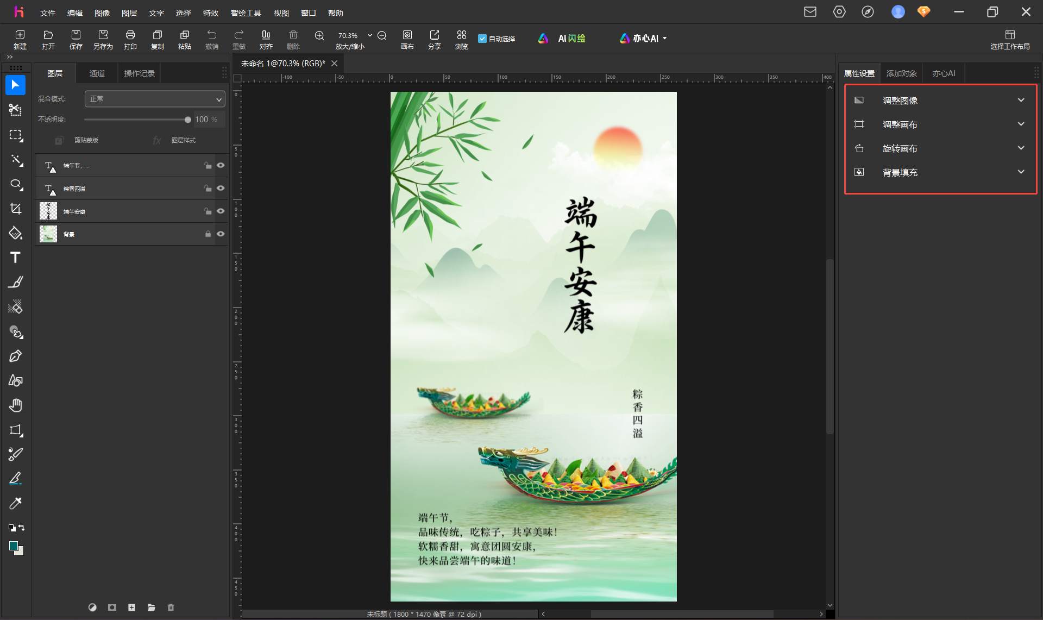Open the blend mode dropdown
1043x620 pixels.
(x=155, y=99)
